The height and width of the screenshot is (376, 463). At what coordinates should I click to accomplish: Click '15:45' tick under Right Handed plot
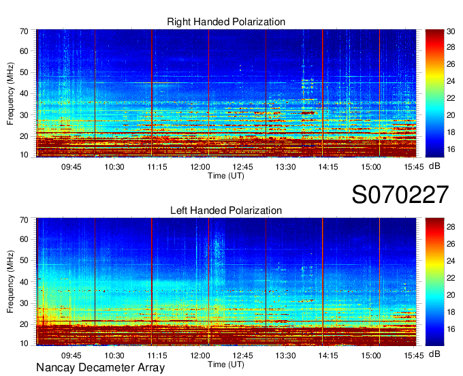(414, 167)
